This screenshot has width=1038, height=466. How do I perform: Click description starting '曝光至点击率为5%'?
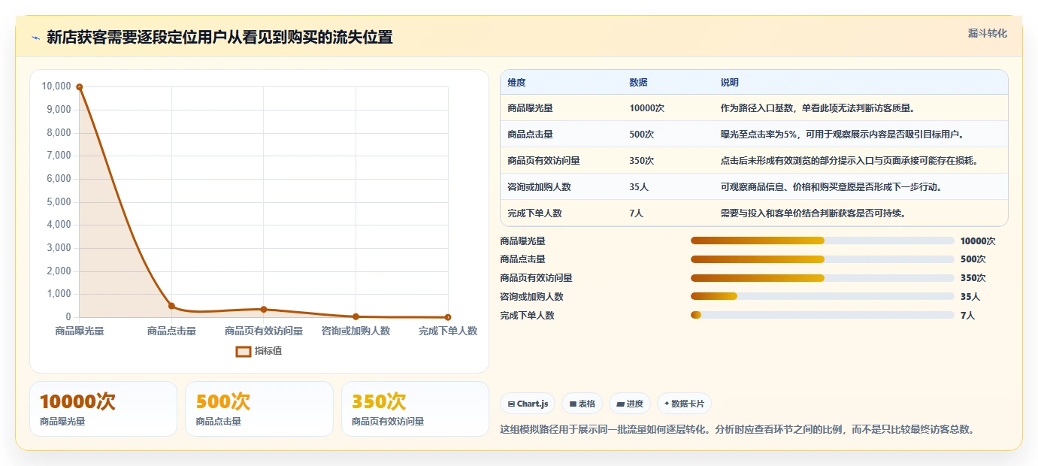tap(842, 135)
